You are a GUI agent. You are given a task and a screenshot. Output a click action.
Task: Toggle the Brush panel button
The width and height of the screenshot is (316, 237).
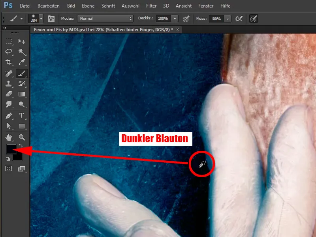tap(51, 19)
